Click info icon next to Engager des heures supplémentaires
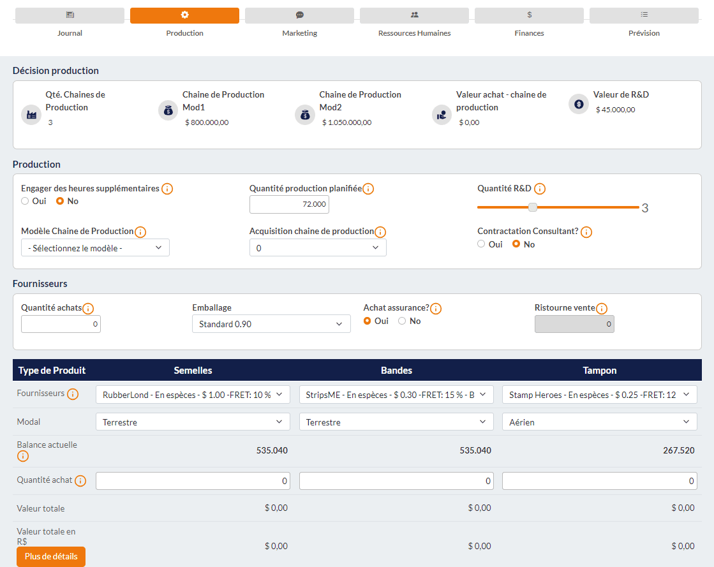 pos(167,189)
